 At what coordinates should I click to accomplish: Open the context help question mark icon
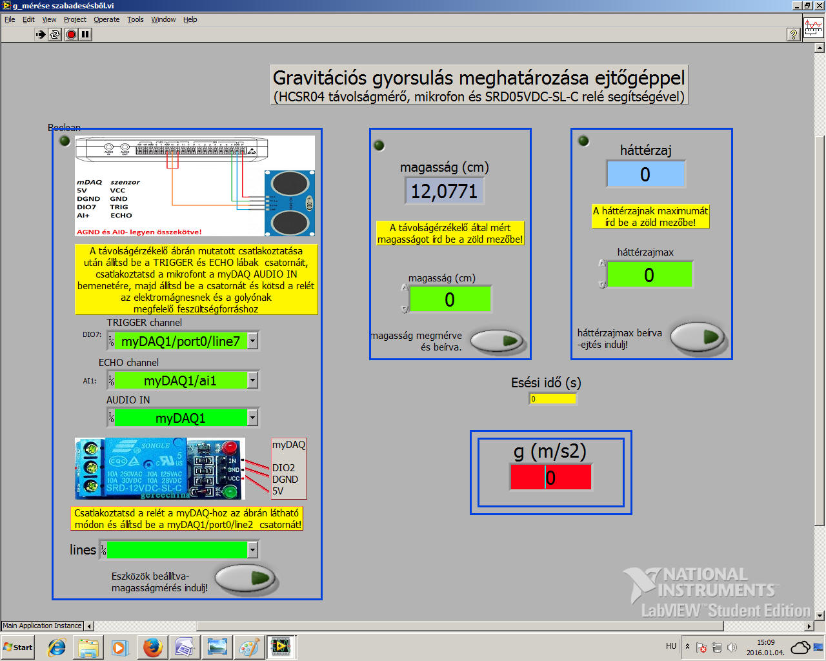pos(794,34)
